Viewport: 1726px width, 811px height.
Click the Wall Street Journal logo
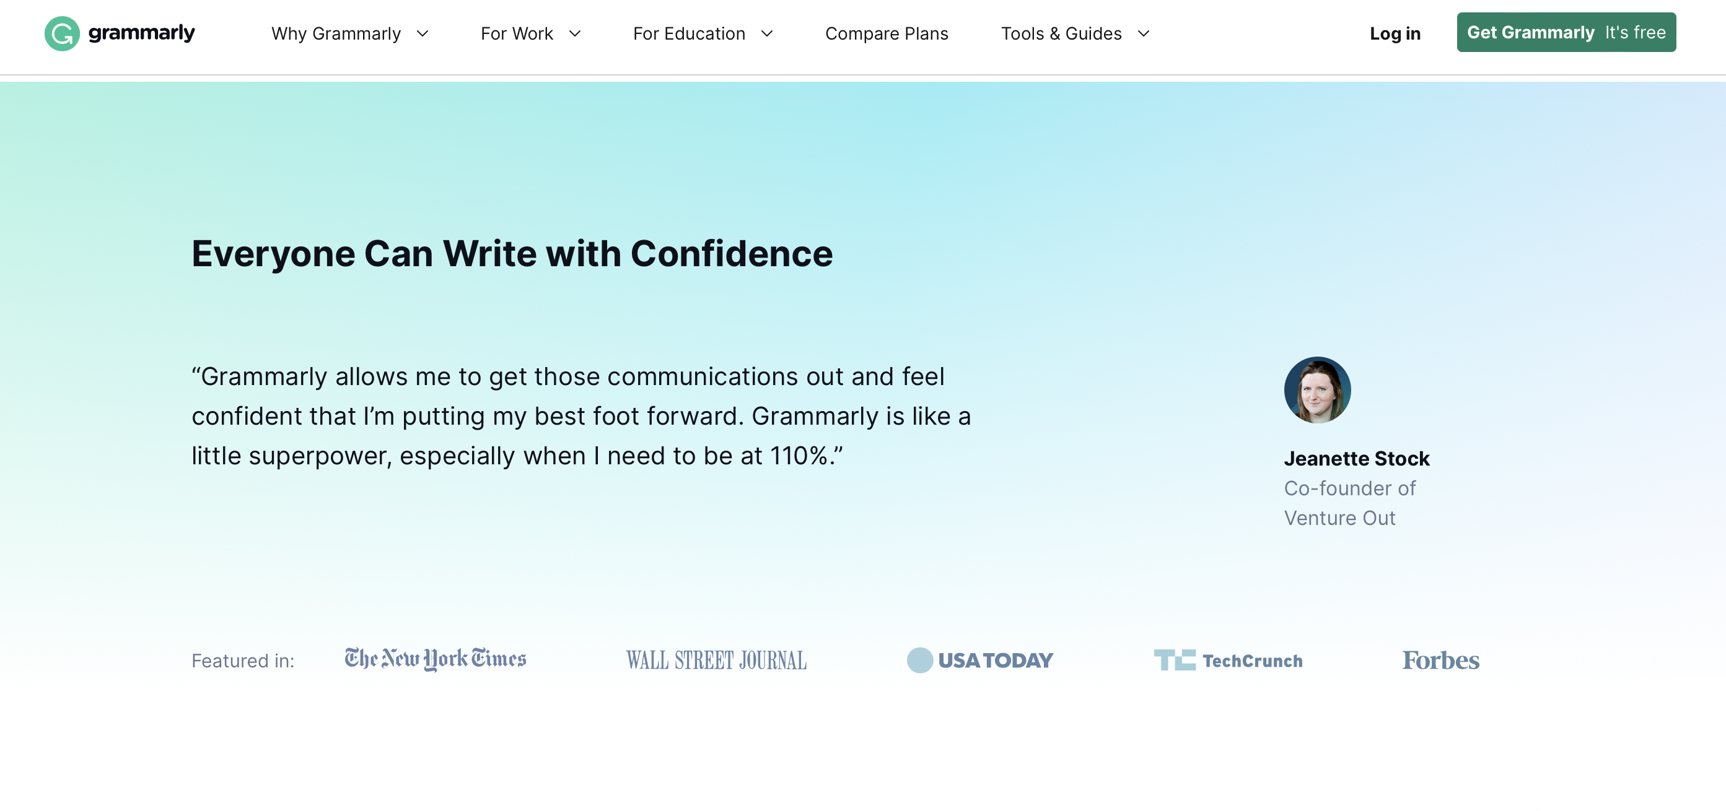tap(716, 661)
